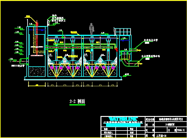Click the "项目负责人" cell in the title block
This screenshot has width=187, height=138.
point(108,132)
